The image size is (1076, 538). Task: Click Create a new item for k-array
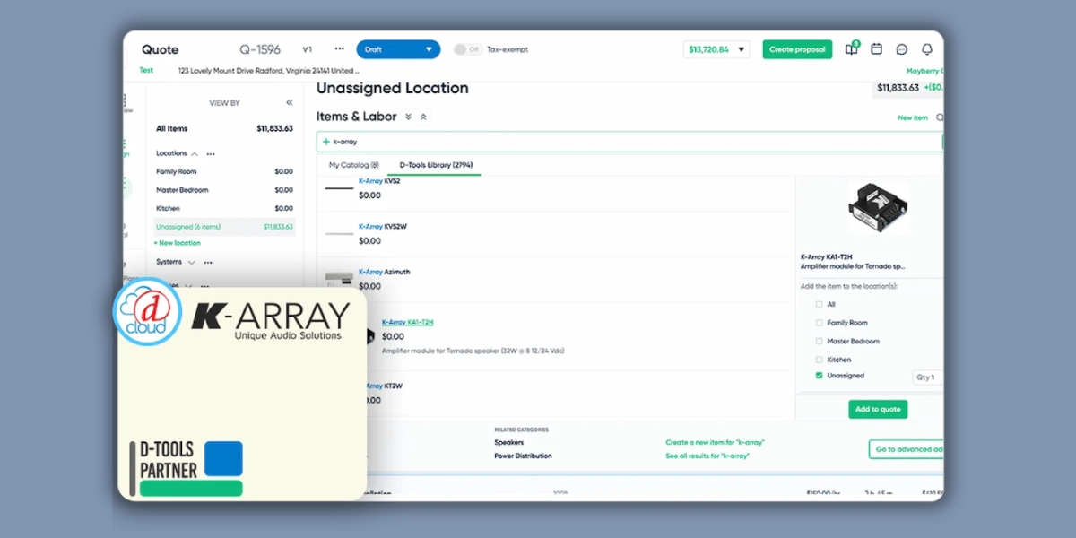pos(715,442)
